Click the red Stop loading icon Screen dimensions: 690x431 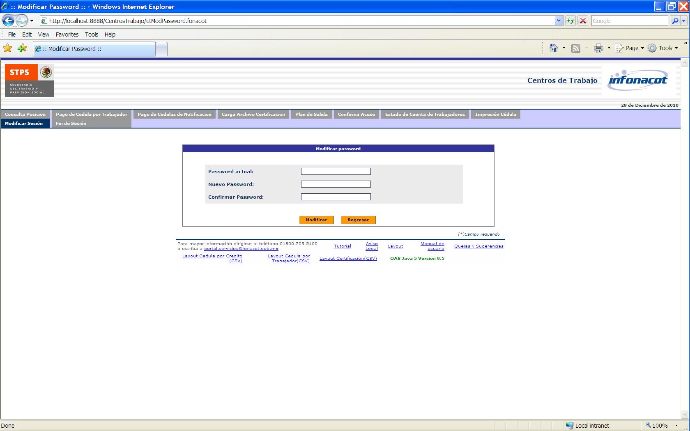583,21
